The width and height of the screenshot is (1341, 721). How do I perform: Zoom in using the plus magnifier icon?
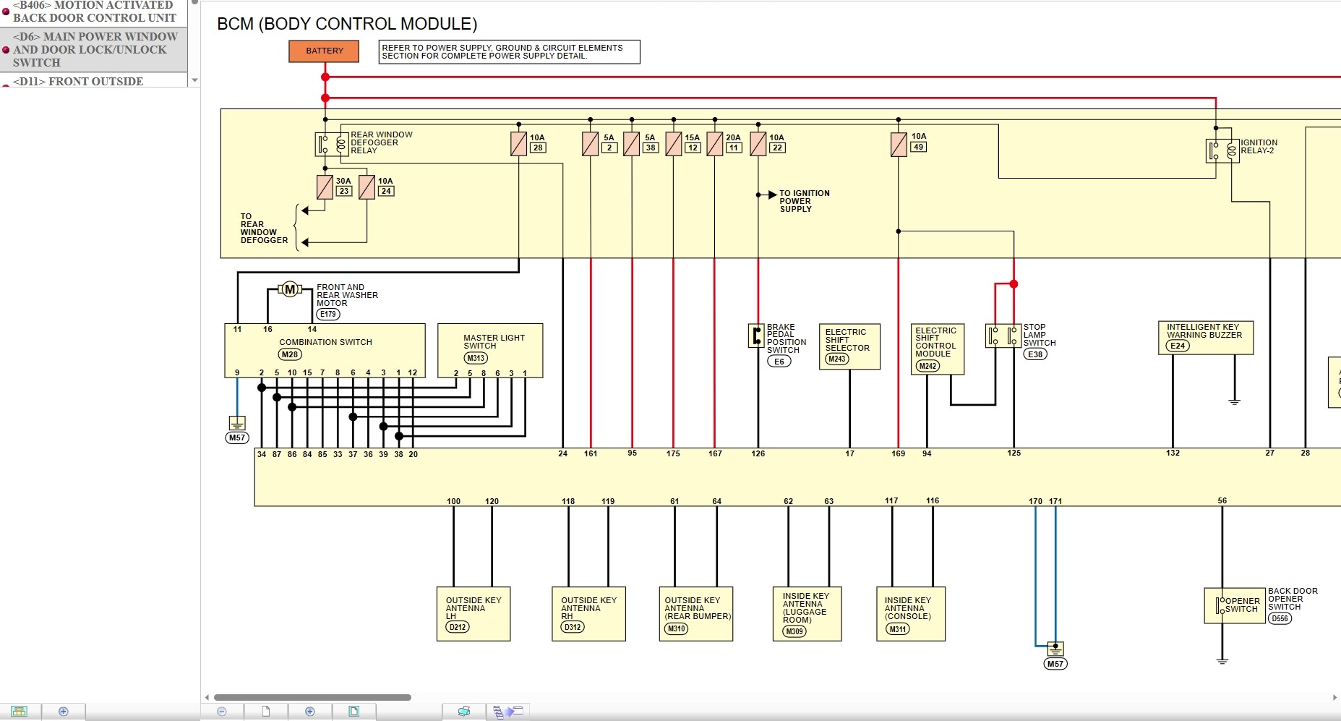click(310, 712)
